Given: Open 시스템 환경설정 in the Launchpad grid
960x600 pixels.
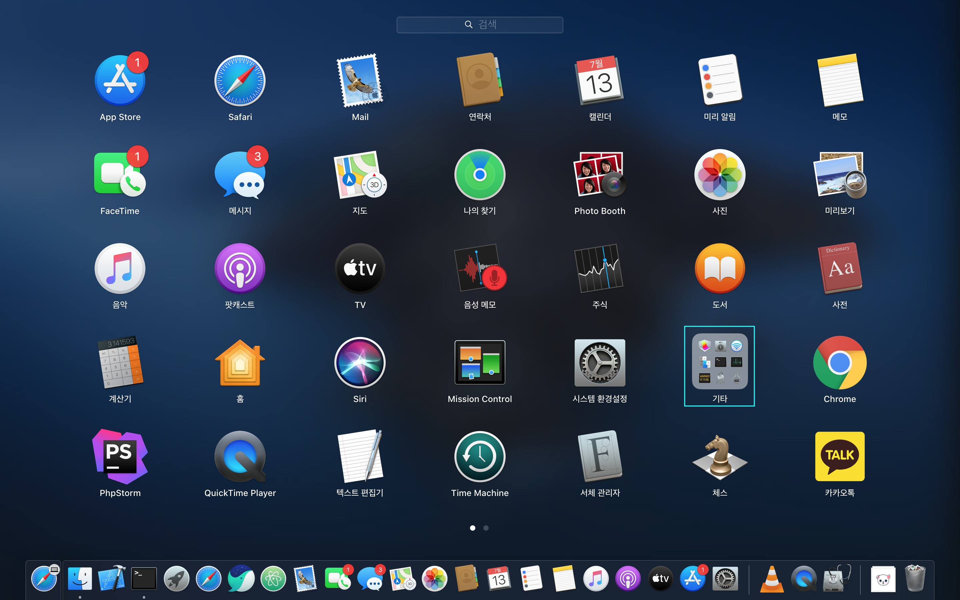Looking at the screenshot, I should pos(600,363).
